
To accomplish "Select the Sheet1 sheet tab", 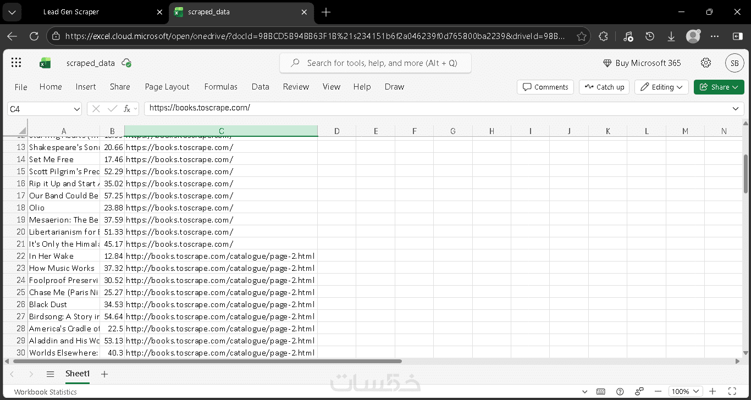I will [x=78, y=374].
